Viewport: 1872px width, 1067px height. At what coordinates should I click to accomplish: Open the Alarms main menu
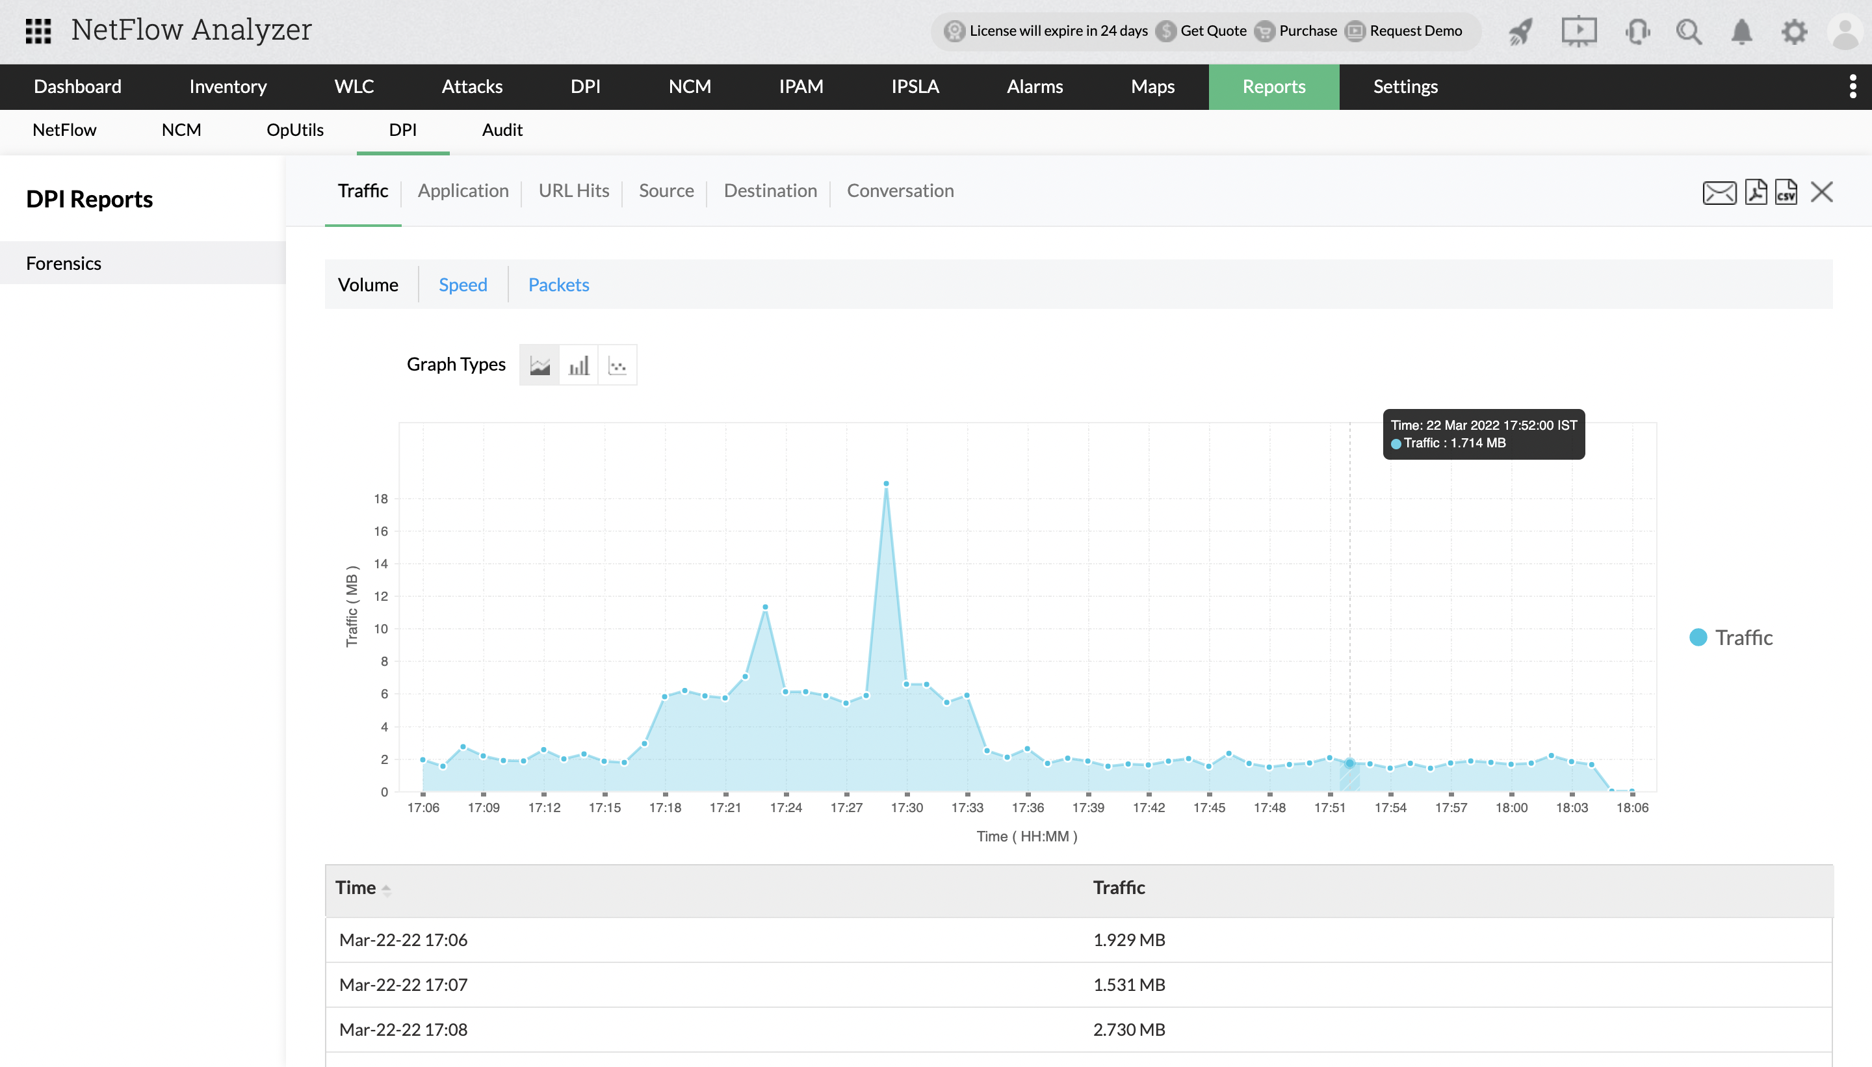pyautogui.click(x=1034, y=86)
